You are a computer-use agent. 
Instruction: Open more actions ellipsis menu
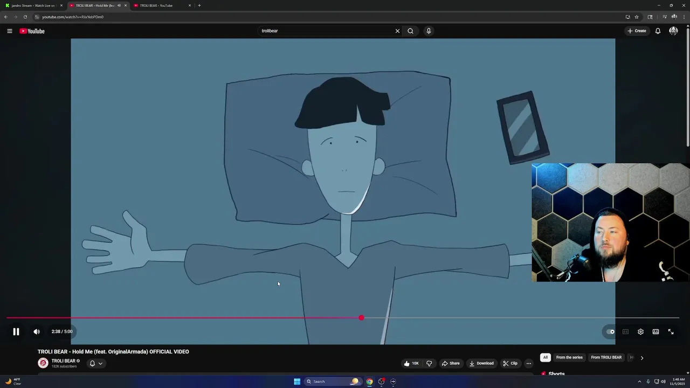528,363
